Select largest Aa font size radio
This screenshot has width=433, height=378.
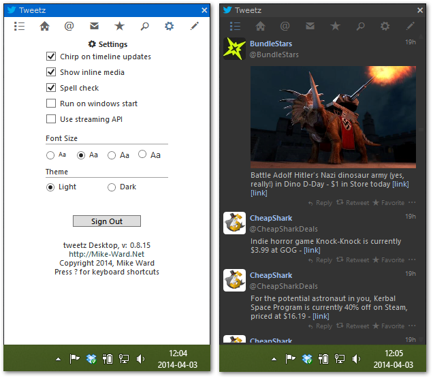[142, 154]
